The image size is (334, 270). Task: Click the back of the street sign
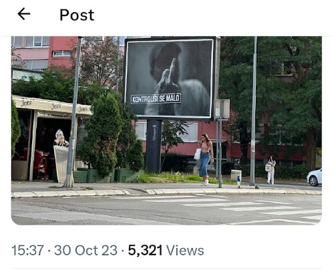coord(222,109)
